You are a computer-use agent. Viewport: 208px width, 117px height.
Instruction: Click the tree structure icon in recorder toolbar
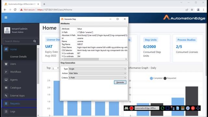click(x=173, y=108)
